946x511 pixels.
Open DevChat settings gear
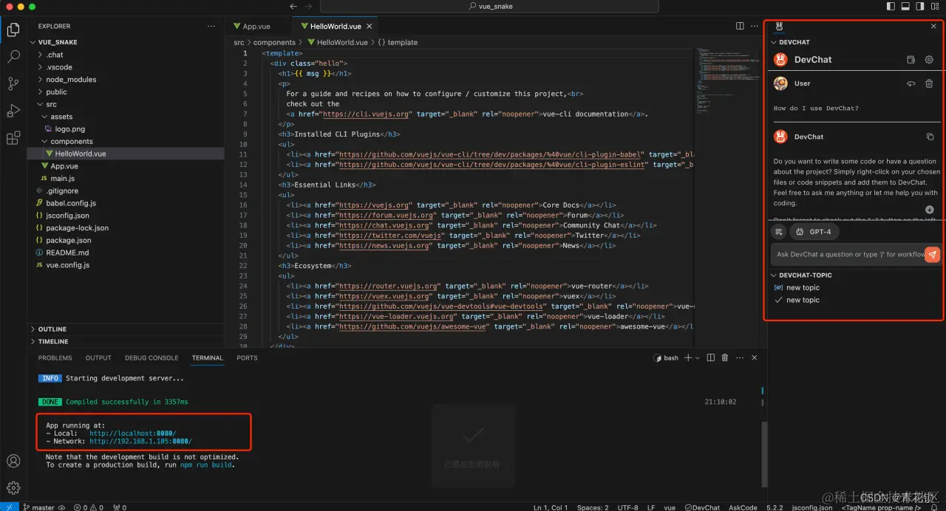tap(929, 60)
